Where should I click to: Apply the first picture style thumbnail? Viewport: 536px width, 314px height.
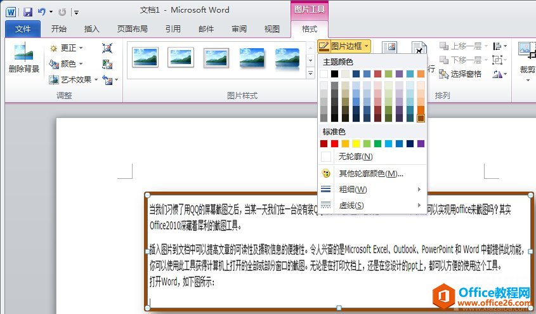(145, 57)
